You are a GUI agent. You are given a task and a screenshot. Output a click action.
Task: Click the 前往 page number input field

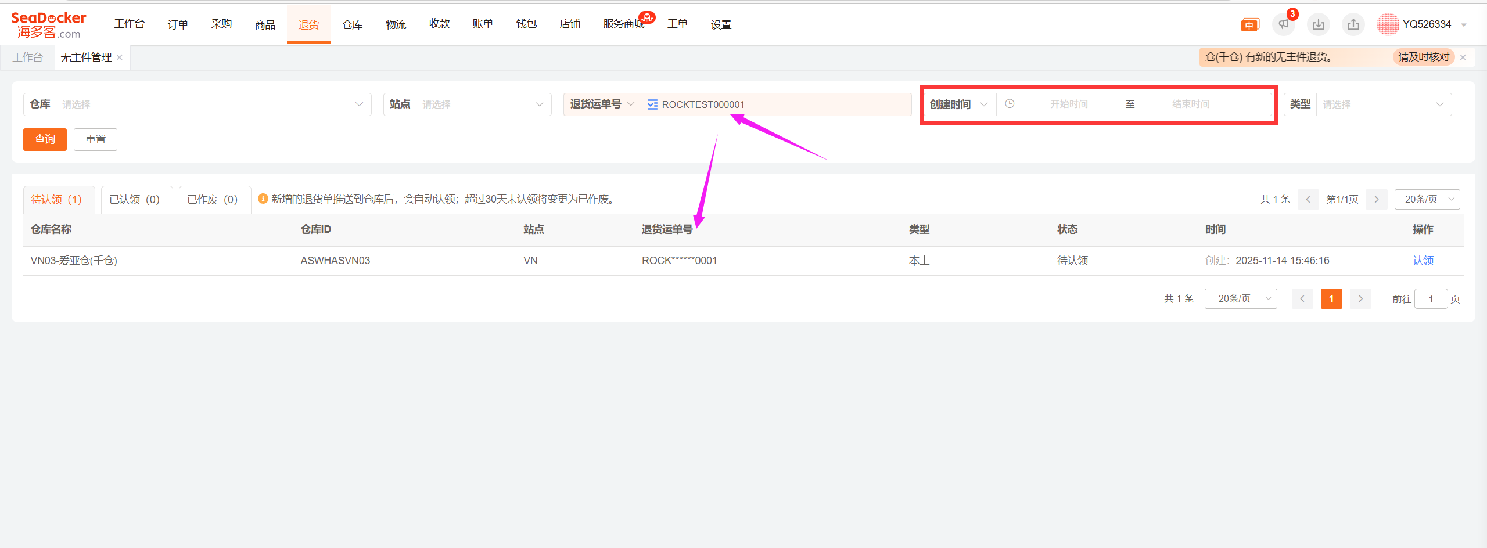click(1431, 299)
